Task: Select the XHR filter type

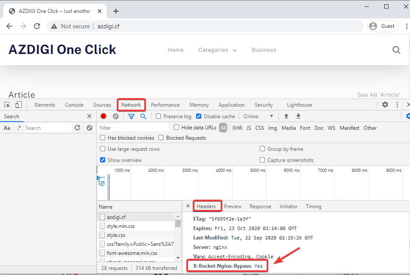Action: point(237,128)
